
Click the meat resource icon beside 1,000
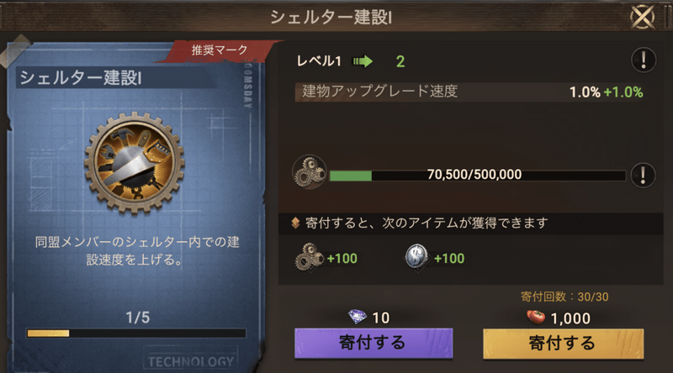[536, 318]
